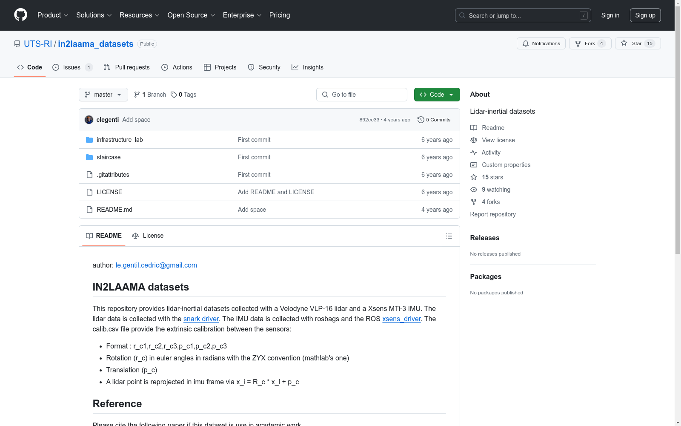Click the repository book icon beside UTS-RI
681x426 pixels.
pyautogui.click(x=17, y=44)
